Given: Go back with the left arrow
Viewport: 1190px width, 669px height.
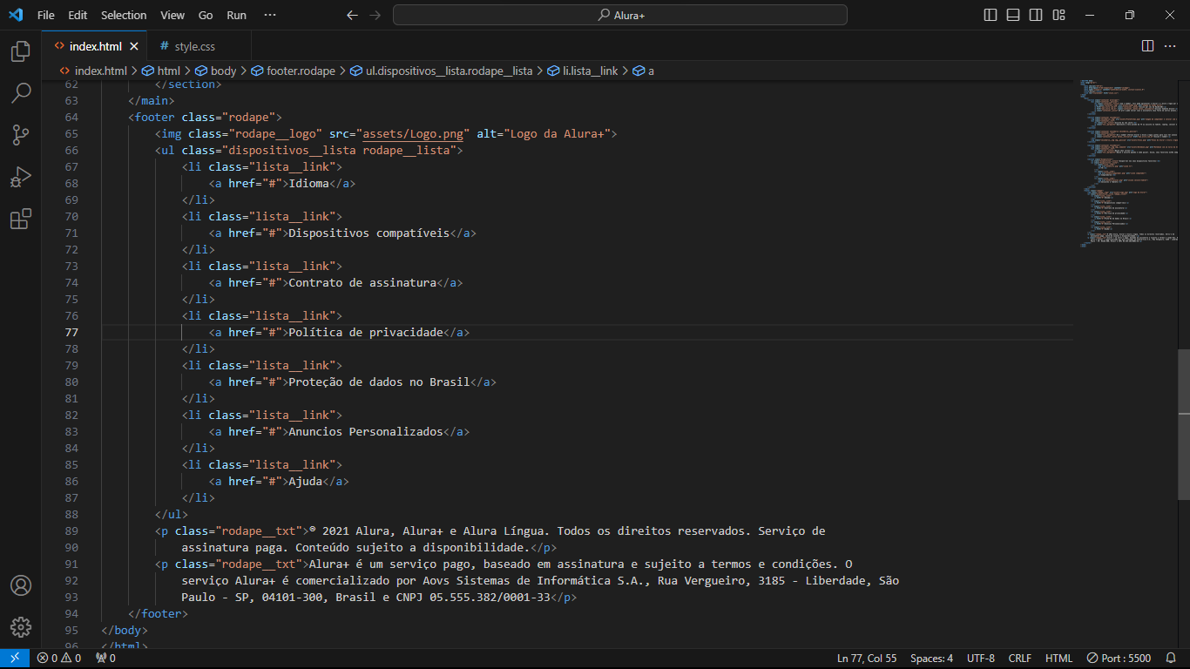Looking at the screenshot, I should point(352,15).
